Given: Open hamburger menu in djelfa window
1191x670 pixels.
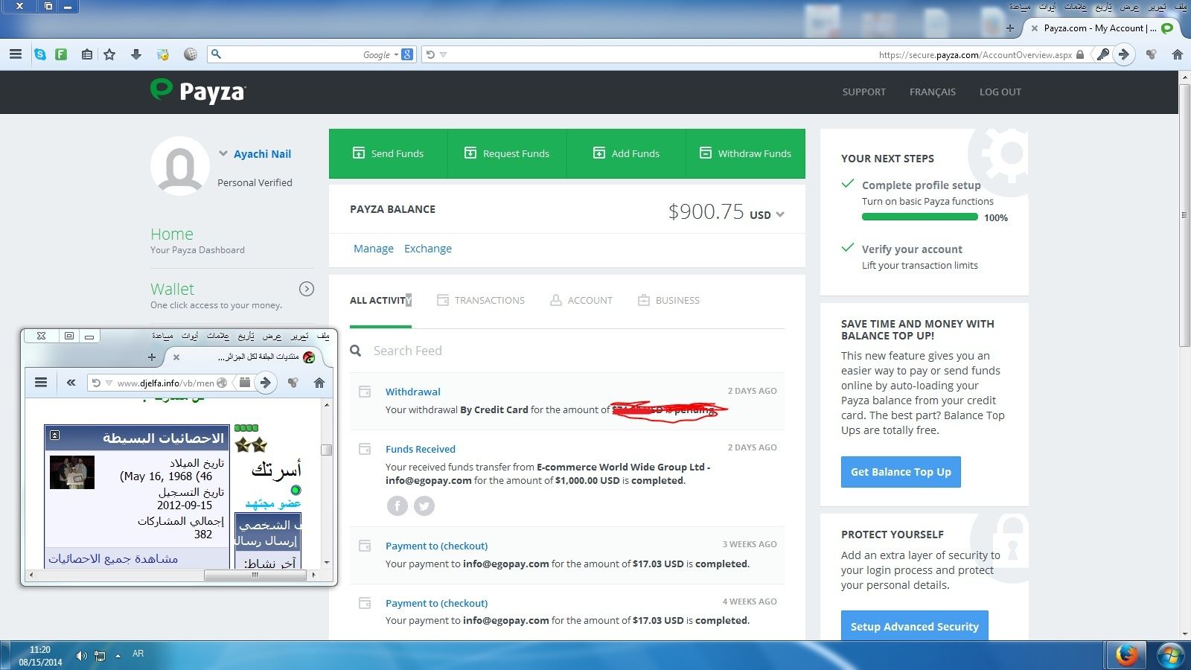Looking at the screenshot, I should [x=41, y=383].
